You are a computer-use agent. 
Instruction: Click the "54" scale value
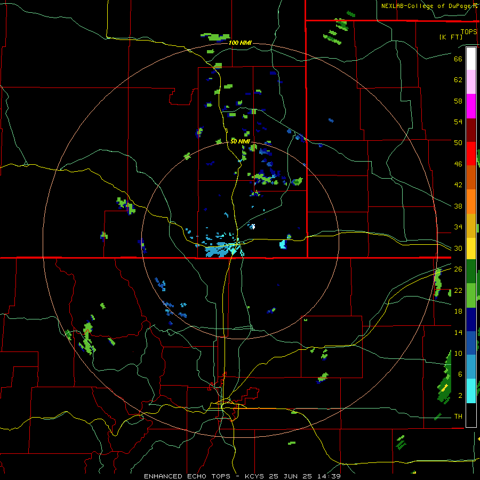click(458, 122)
